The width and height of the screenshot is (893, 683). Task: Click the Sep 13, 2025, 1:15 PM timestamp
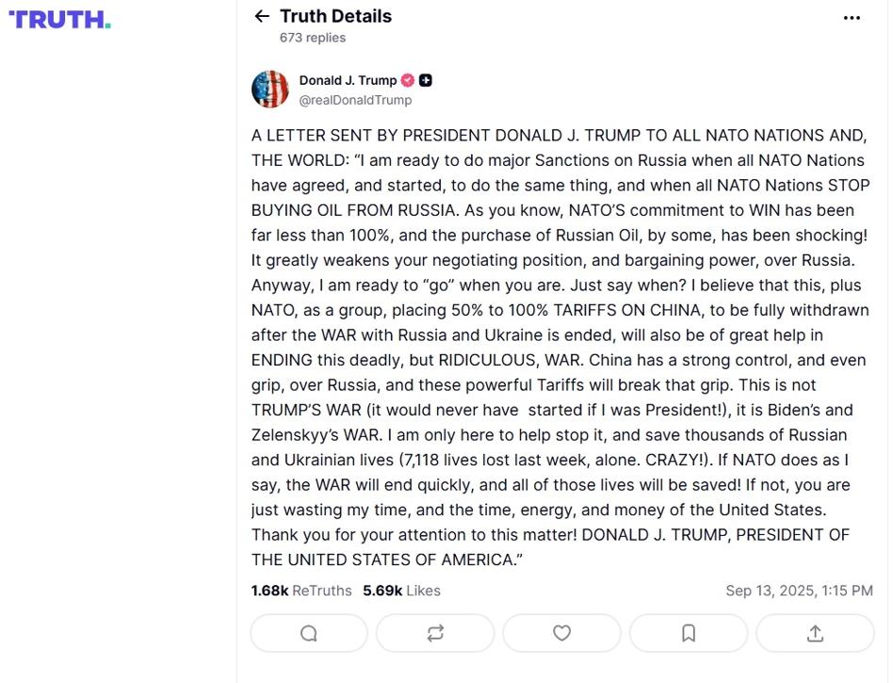click(799, 591)
